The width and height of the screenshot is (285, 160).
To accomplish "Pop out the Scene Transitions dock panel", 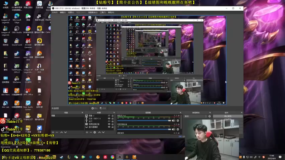I will point(210,113).
